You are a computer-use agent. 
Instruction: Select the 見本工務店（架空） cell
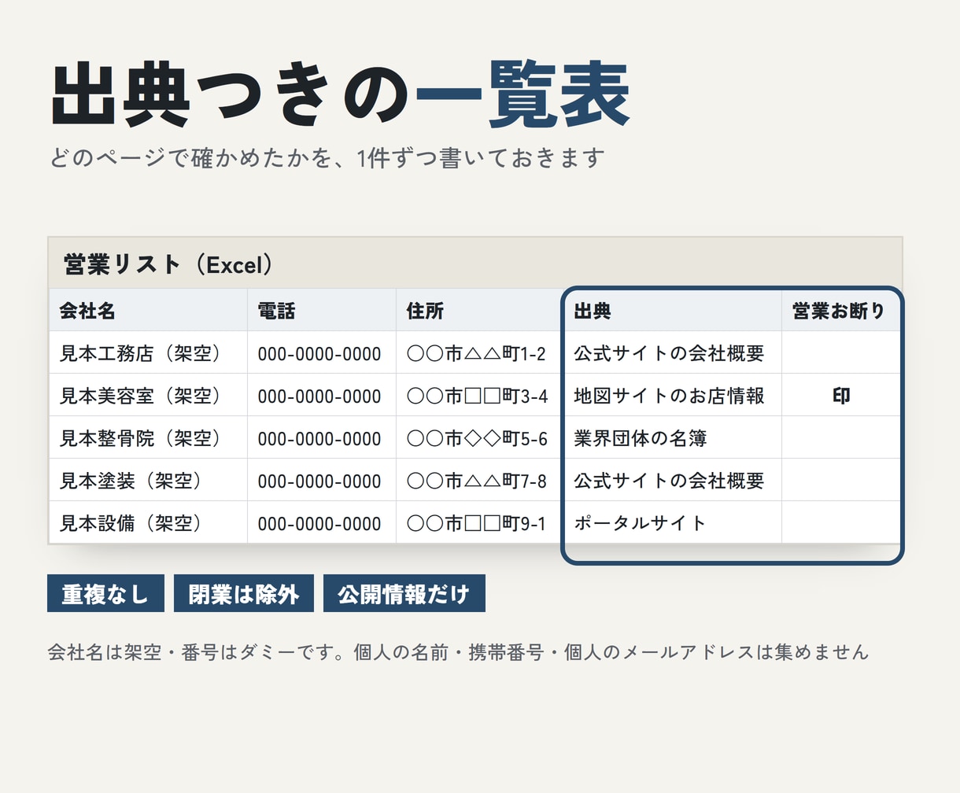[x=148, y=352]
